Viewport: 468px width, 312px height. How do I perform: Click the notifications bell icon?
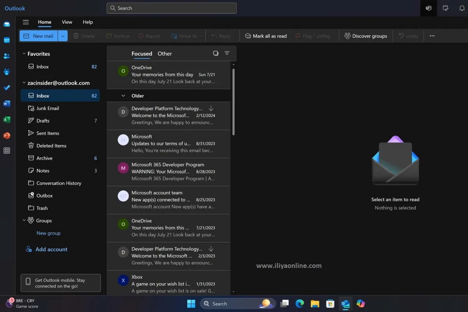[x=462, y=8]
